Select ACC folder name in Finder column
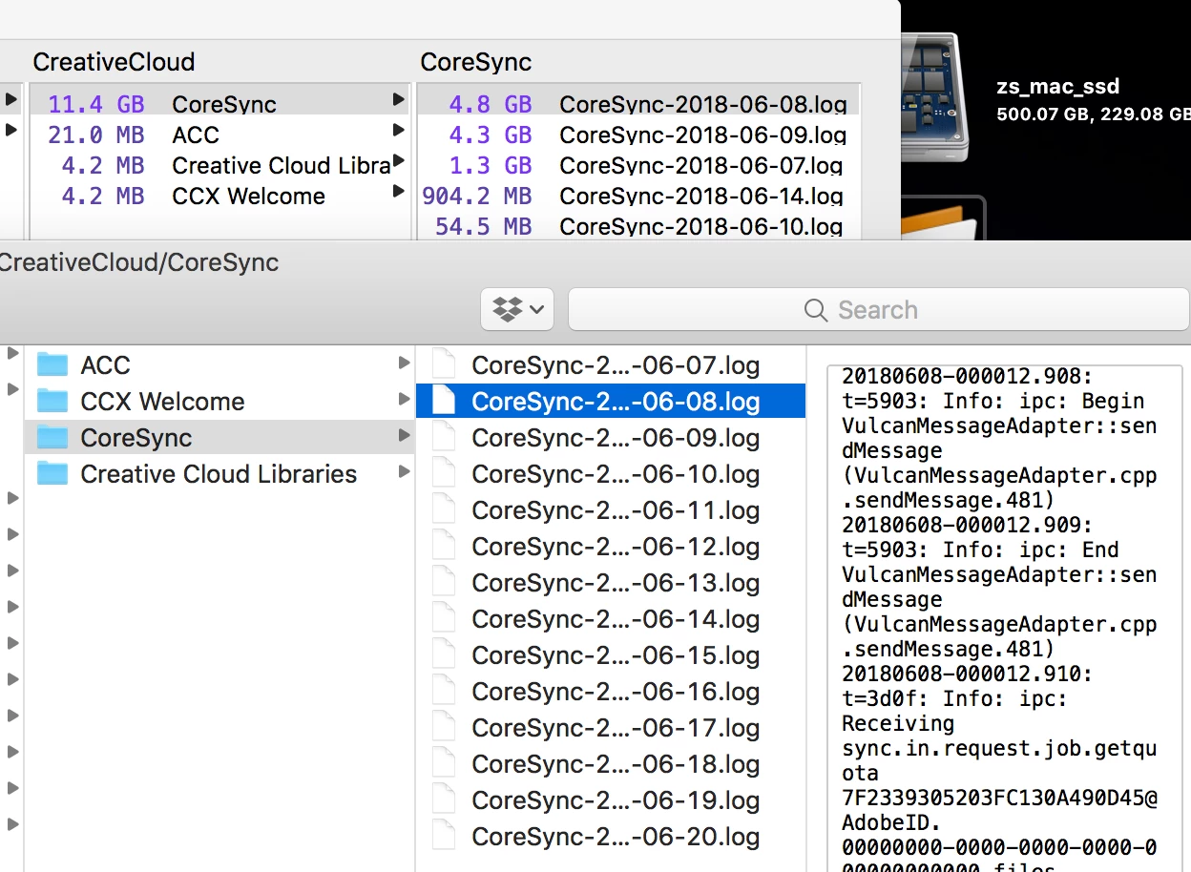1191x872 pixels. point(105,364)
